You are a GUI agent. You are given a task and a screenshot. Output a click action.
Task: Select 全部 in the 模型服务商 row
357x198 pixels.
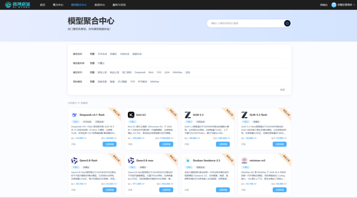(92, 63)
